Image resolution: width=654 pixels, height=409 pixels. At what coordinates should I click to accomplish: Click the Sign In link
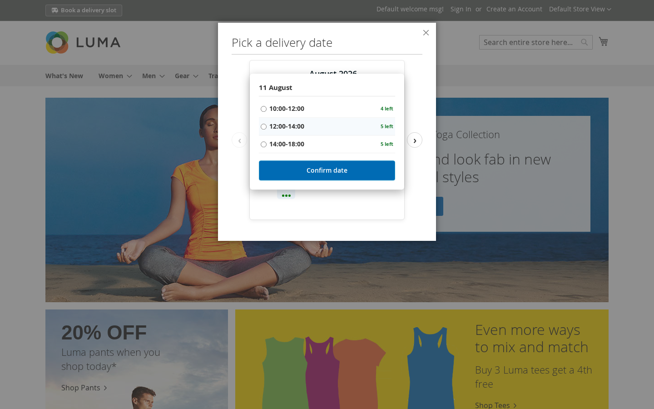coord(461,9)
